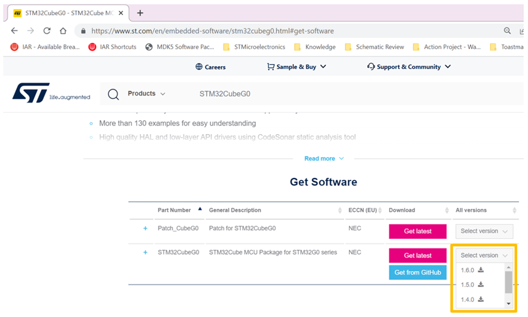The image size is (528, 317).
Task: Expand the STM32CubeG0 row with plus
Action: tap(145, 252)
